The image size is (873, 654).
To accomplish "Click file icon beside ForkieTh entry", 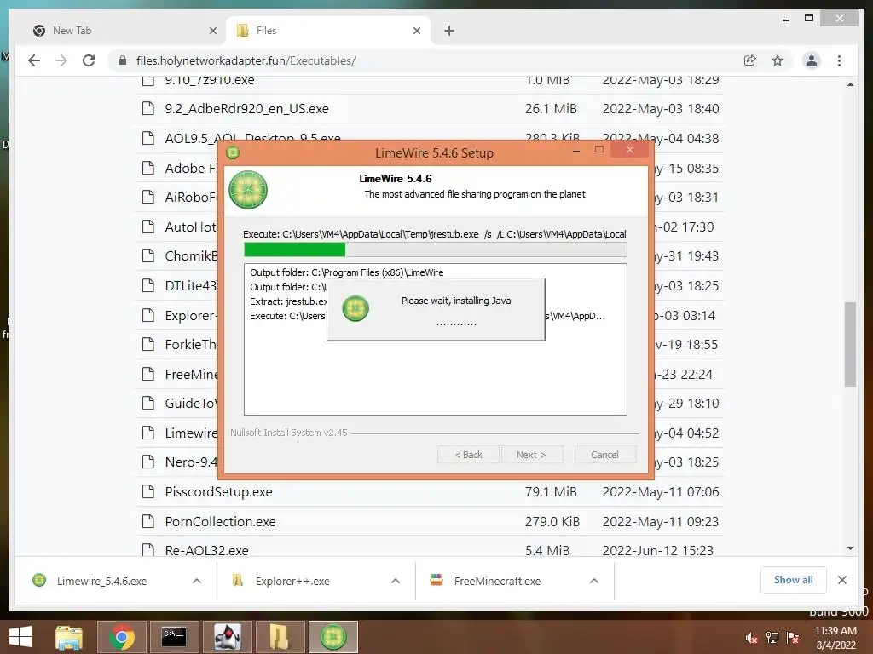I will (147, 344).
